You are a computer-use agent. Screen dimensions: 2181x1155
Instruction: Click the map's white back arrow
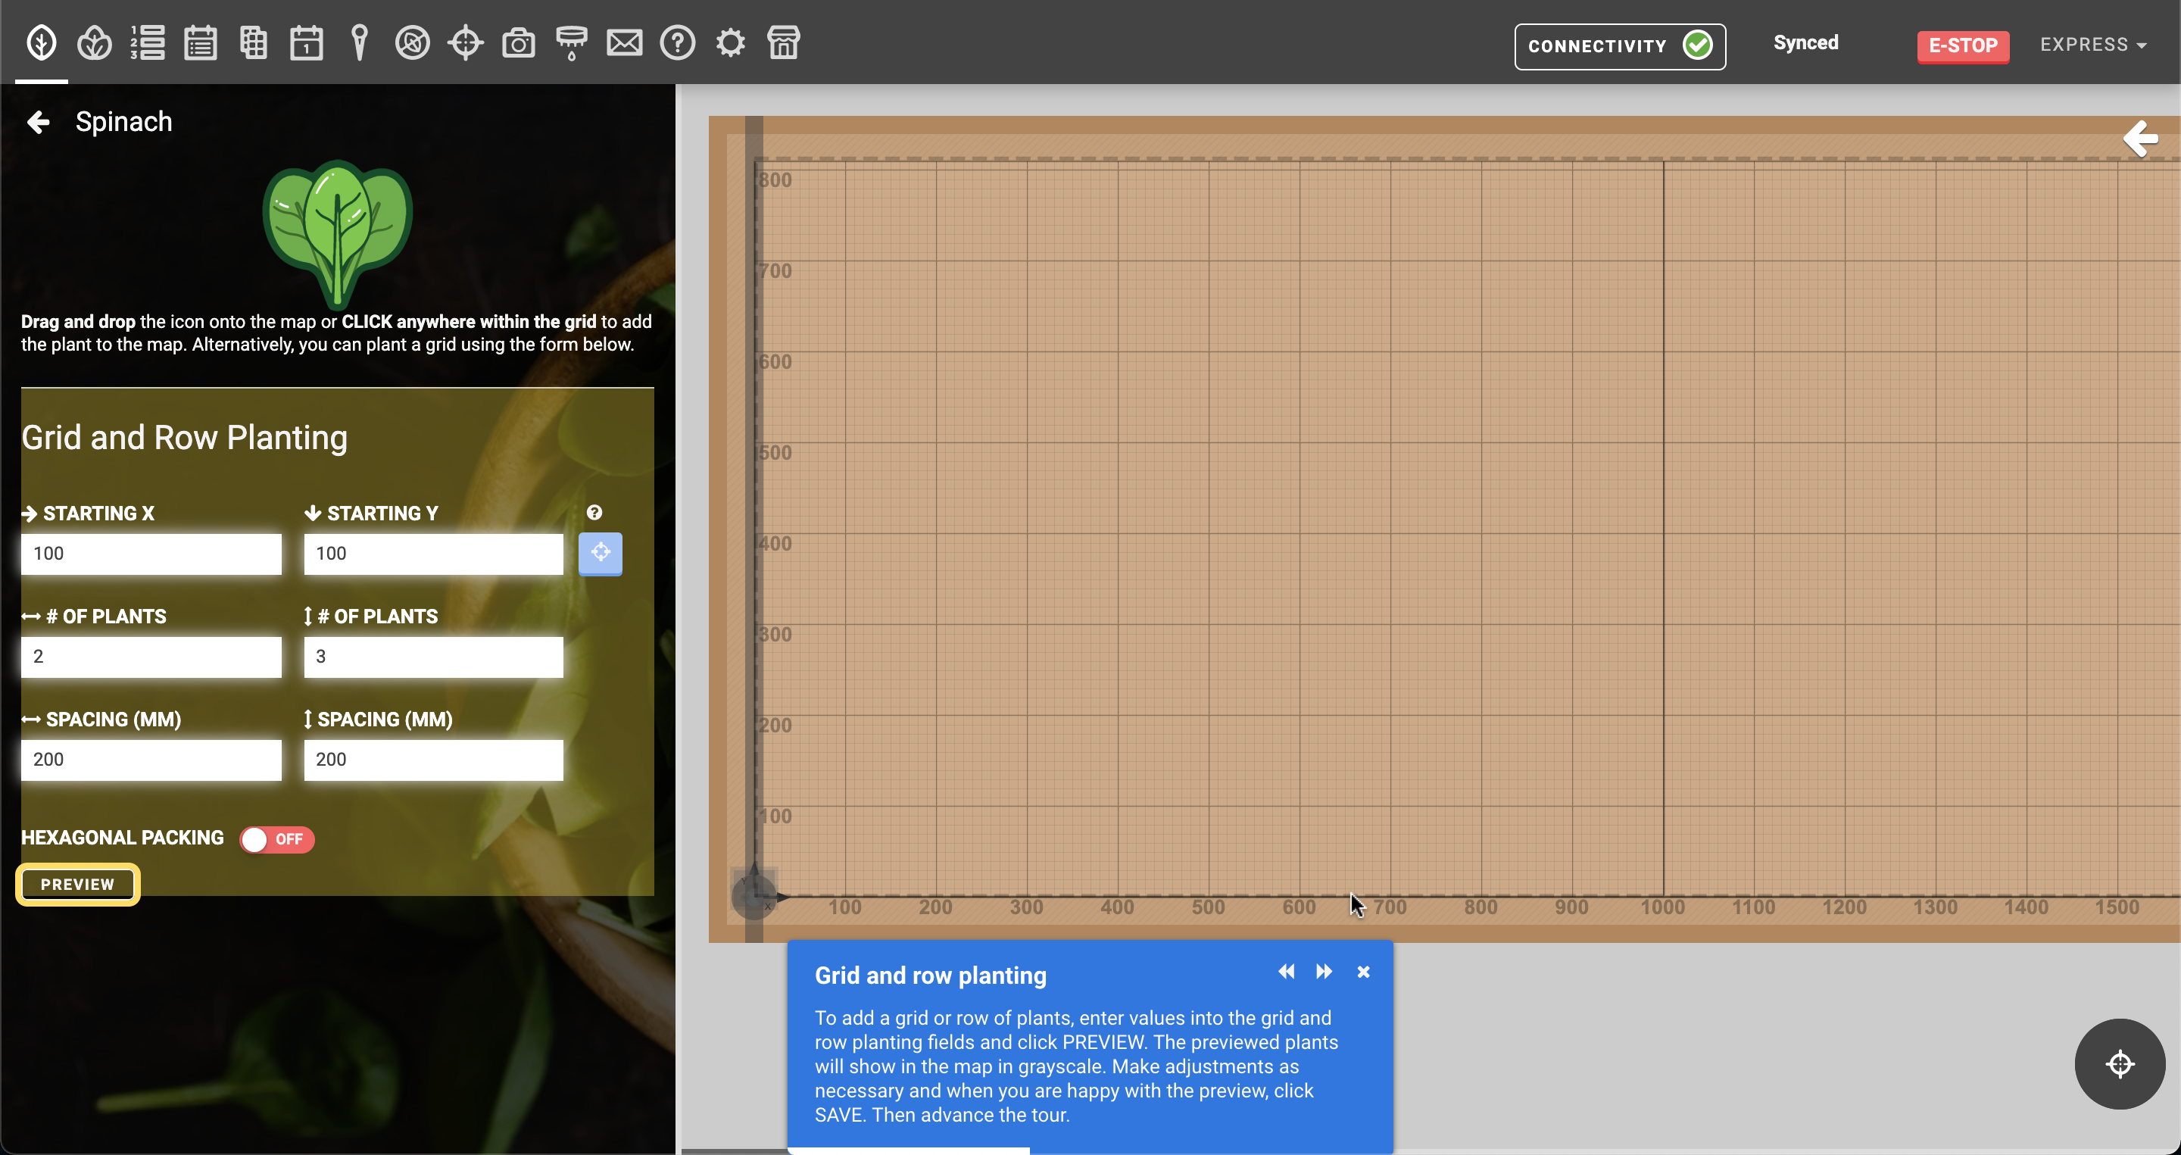(x=2140, y=139)
